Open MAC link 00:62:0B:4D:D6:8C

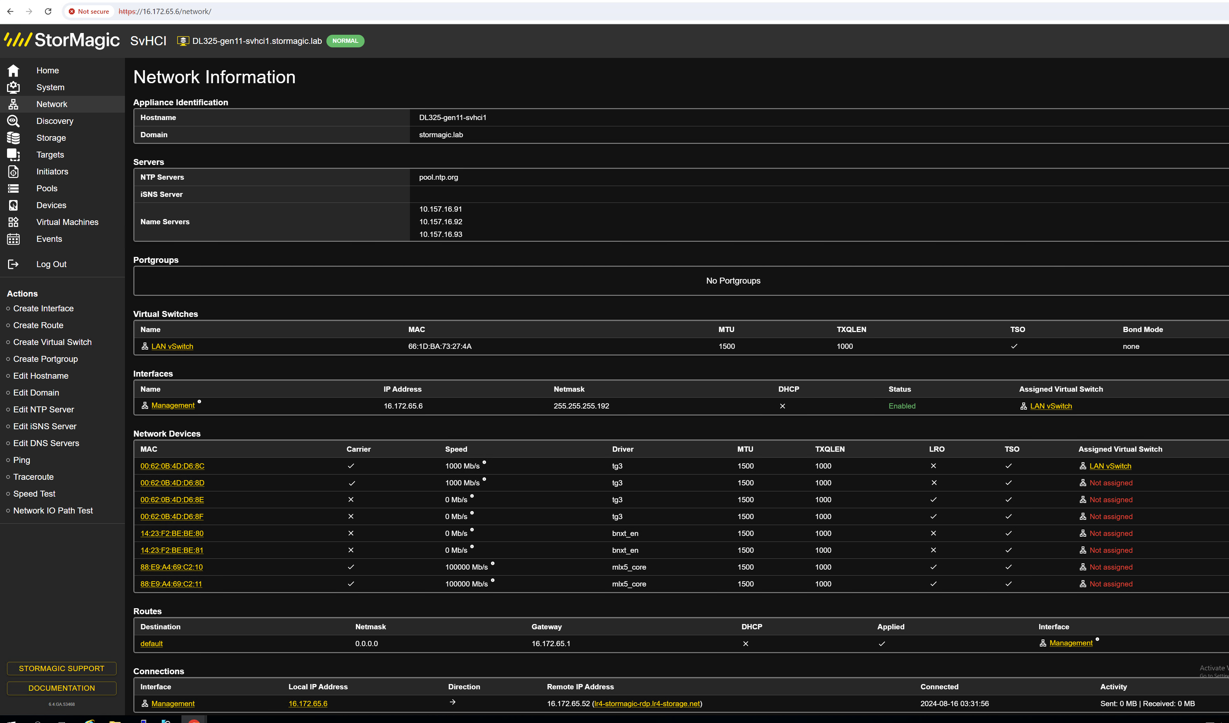(172, 466)
